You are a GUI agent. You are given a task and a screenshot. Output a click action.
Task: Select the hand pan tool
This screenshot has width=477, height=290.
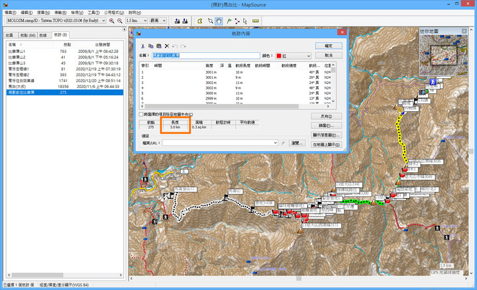coord(219,21)
